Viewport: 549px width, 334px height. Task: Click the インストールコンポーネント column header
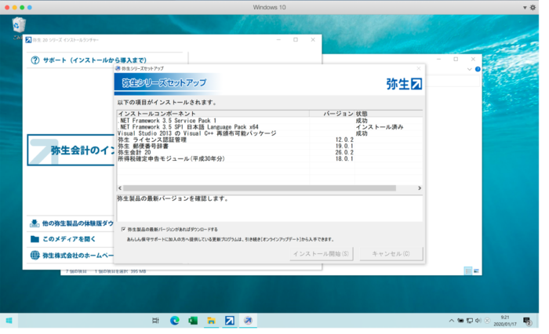pos(213,114)
